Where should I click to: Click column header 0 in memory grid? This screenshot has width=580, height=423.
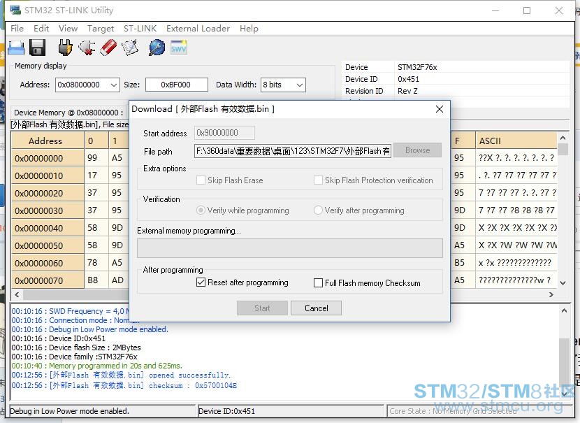[96, 141]
